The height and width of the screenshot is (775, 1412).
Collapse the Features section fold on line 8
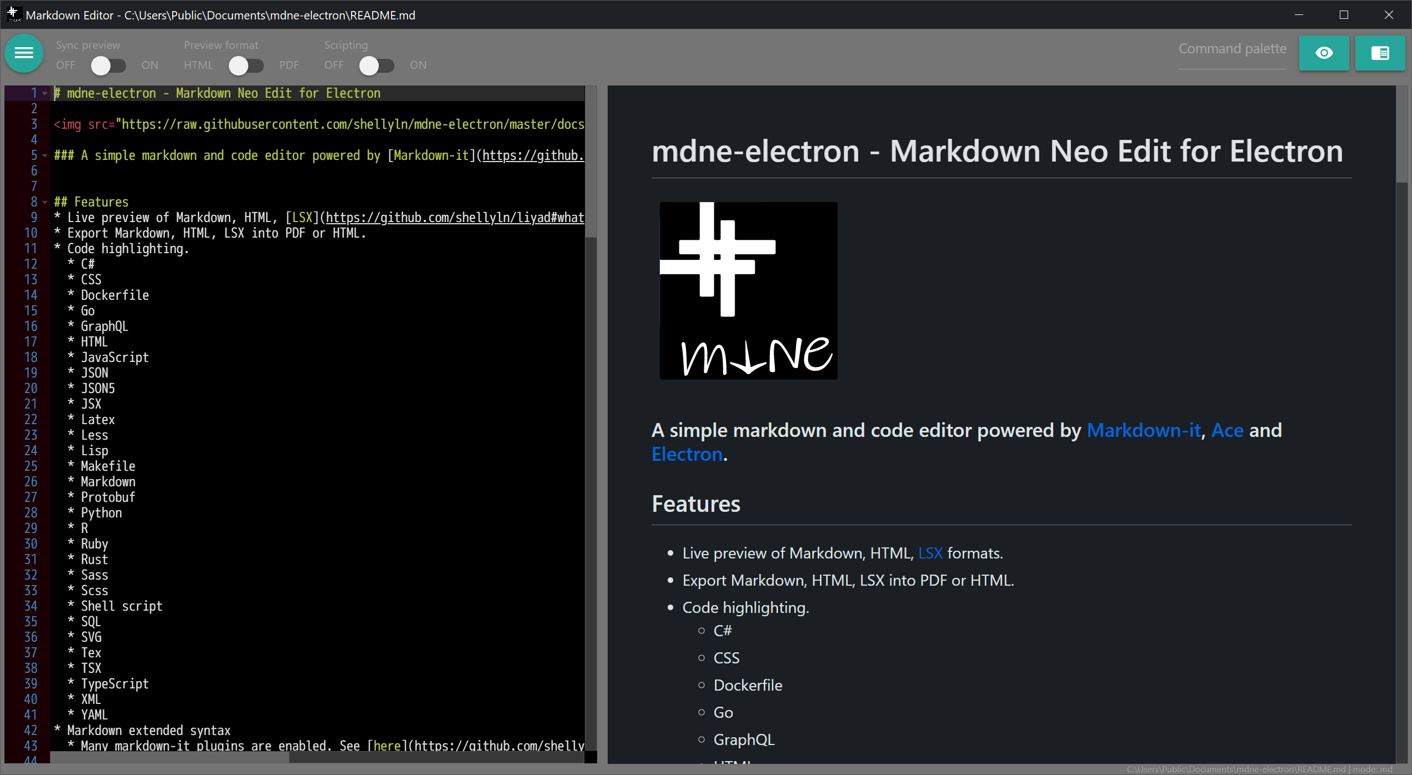click(45, 202)
